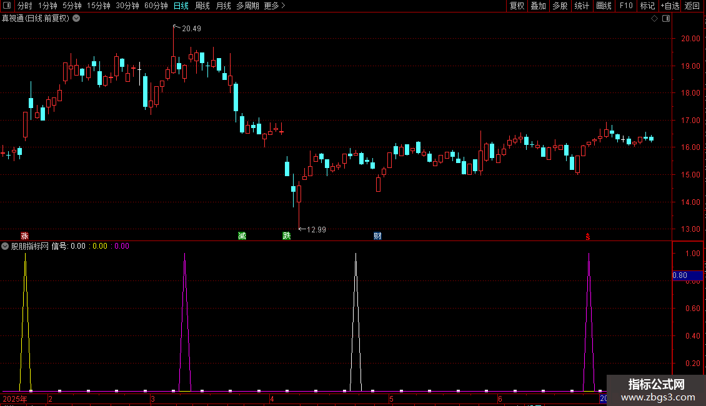Viewport: 706px width, 406px height.
Task: Select the 日线 daily period
Action: pyautogui.click(x=181, y=6)
